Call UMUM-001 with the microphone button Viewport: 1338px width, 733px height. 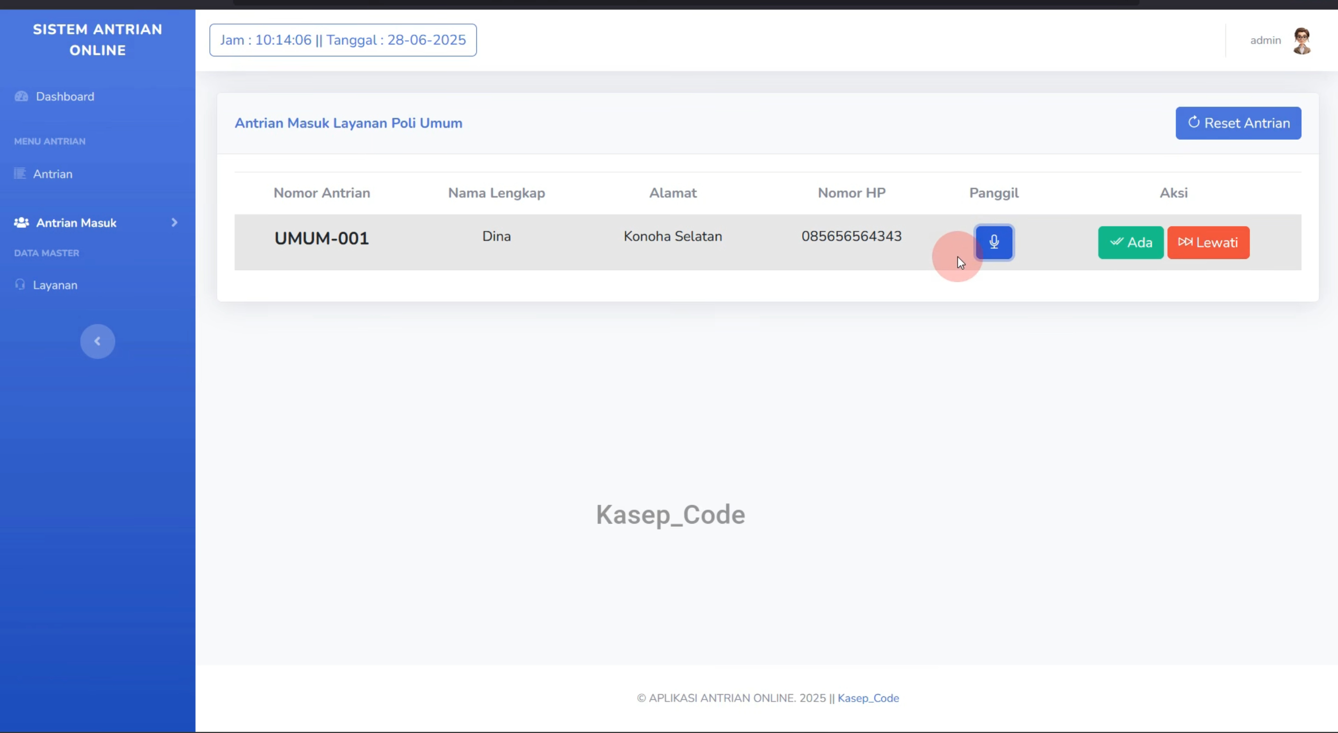tap(994, 242)
